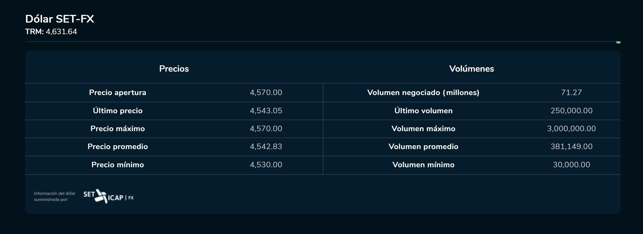Click the Precio mínimo label
The height and width of the screenshot is (234, 643).
(118, 165)
